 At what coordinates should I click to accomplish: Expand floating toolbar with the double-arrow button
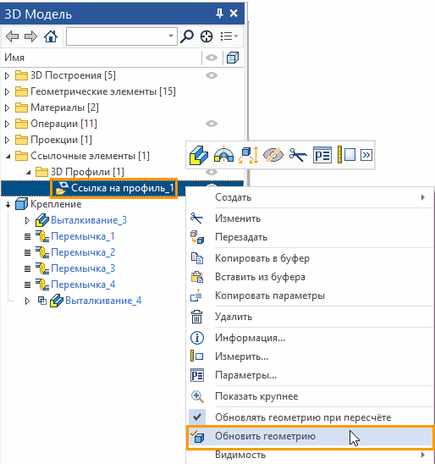coord(366,155)
